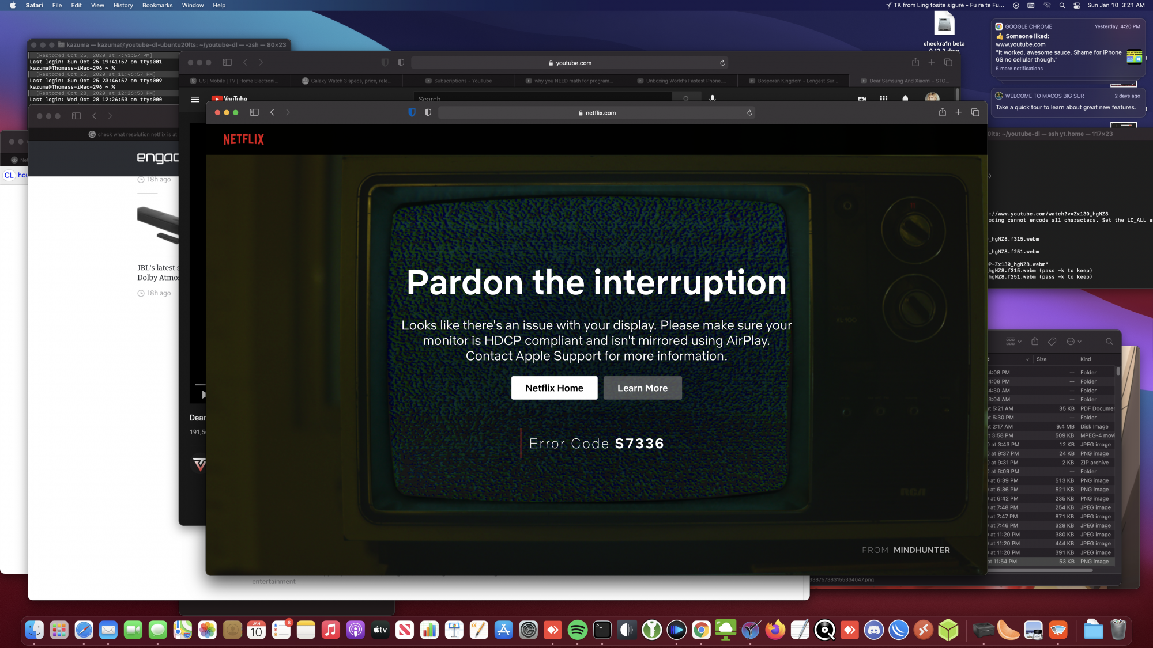Screen dimensions: 1153x648
Task: Click the Now Playing menu bar icon
Action: pos(1016,5)
